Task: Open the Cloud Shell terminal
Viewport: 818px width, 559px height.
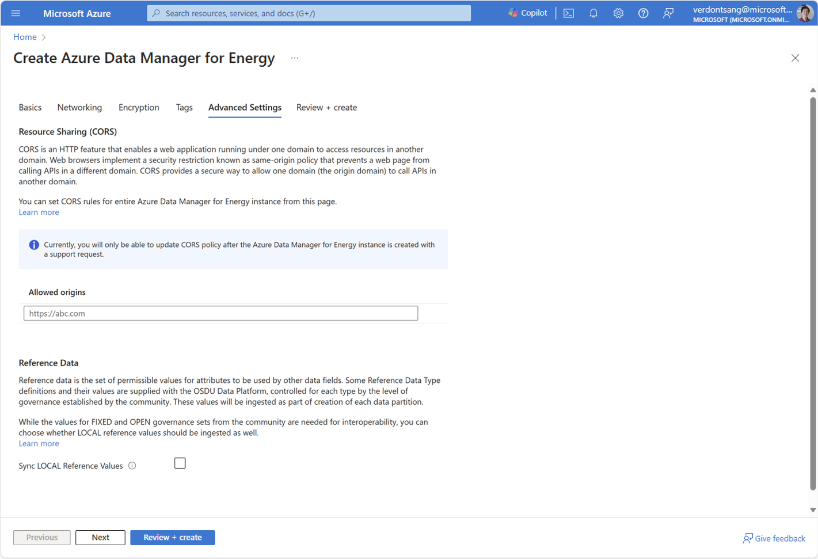Action: click(x=569, y=13)
